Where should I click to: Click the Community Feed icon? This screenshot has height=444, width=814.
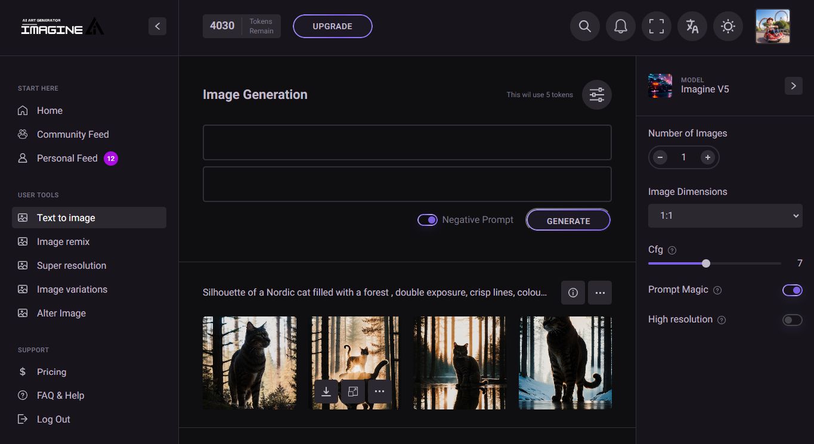23,134
